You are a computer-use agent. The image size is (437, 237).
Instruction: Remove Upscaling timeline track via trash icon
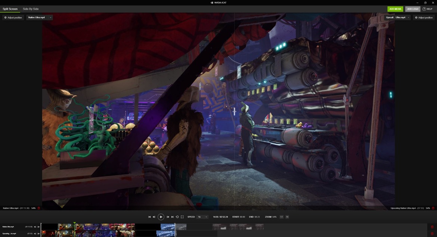[x=432, y=234]
